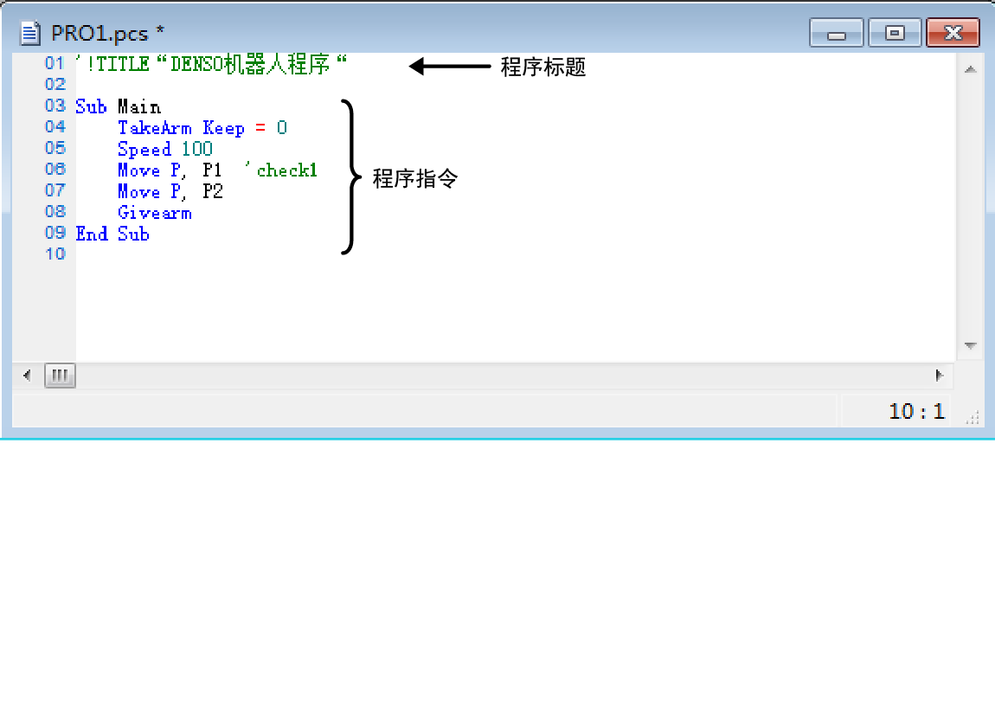Image resolution: width=995 pixels, height=713 pixels.
Task: Close the PRO1.pcs editor window
Action: pos(953,34)
